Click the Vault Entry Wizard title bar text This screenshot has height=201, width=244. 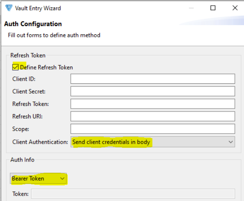(38, 8)
